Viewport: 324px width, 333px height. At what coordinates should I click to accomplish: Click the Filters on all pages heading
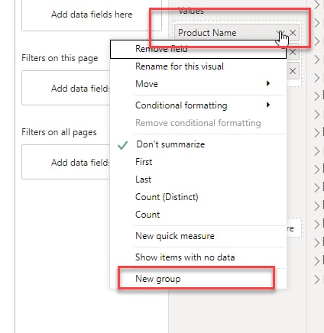tap(59, 132)
